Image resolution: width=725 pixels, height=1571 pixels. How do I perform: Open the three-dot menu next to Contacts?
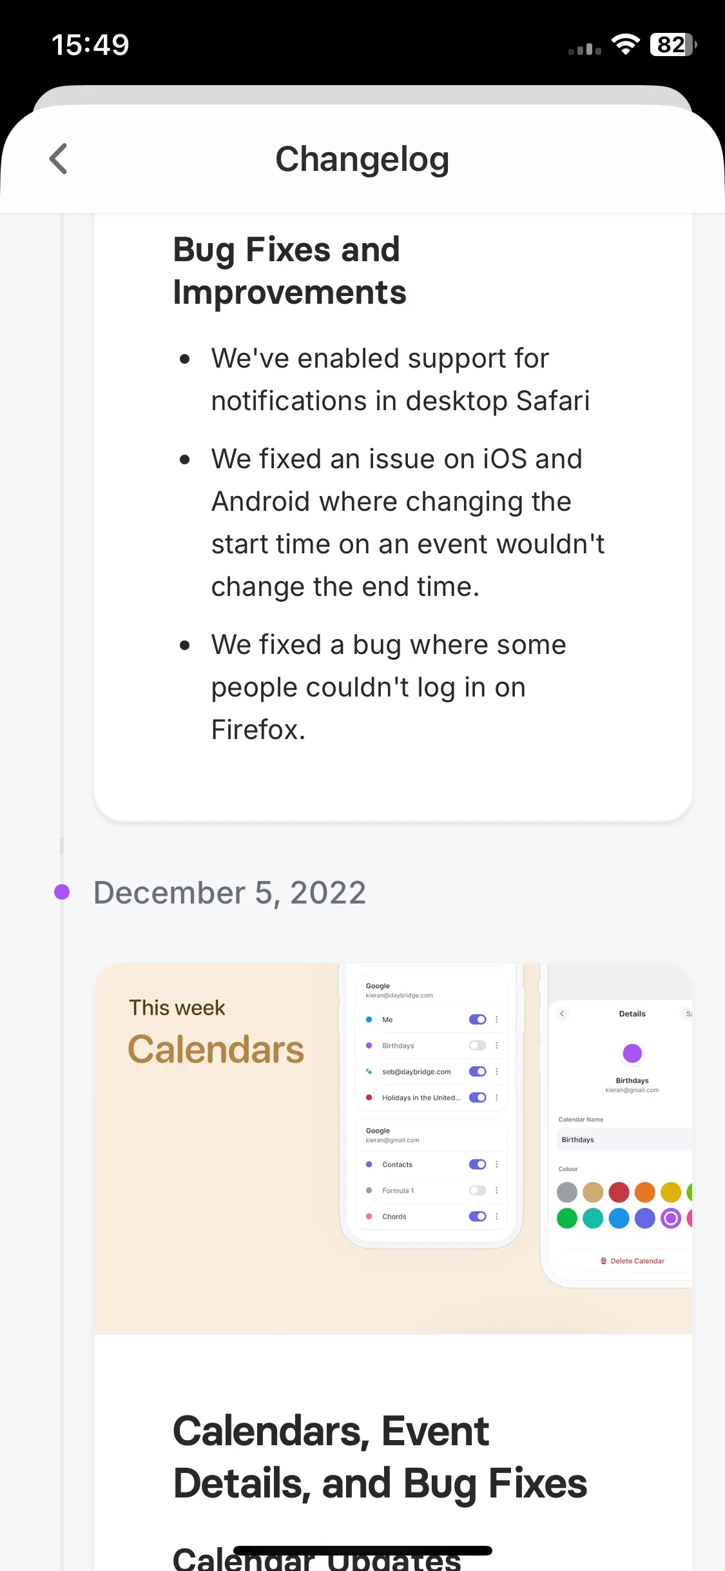coord(496,1165)
